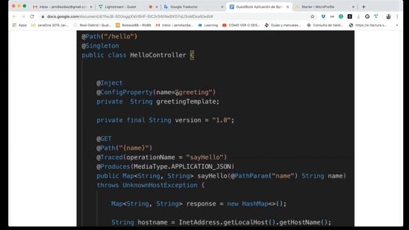Viewport: 409px width, 230px height.
Task: Click the red recording indicator on Lightstream tab
Action: [151, 7]
